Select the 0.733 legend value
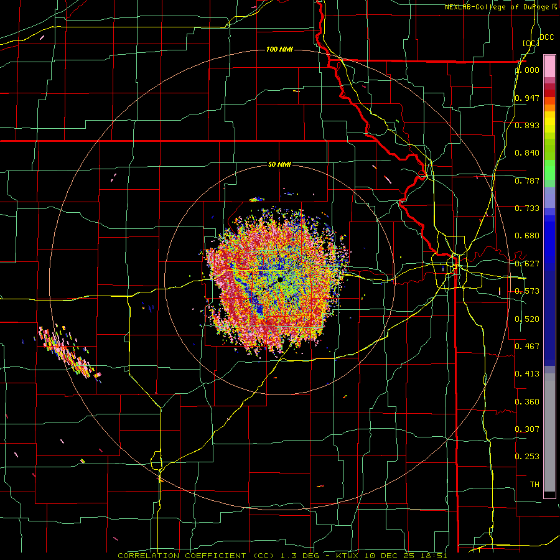 (528, 208)
